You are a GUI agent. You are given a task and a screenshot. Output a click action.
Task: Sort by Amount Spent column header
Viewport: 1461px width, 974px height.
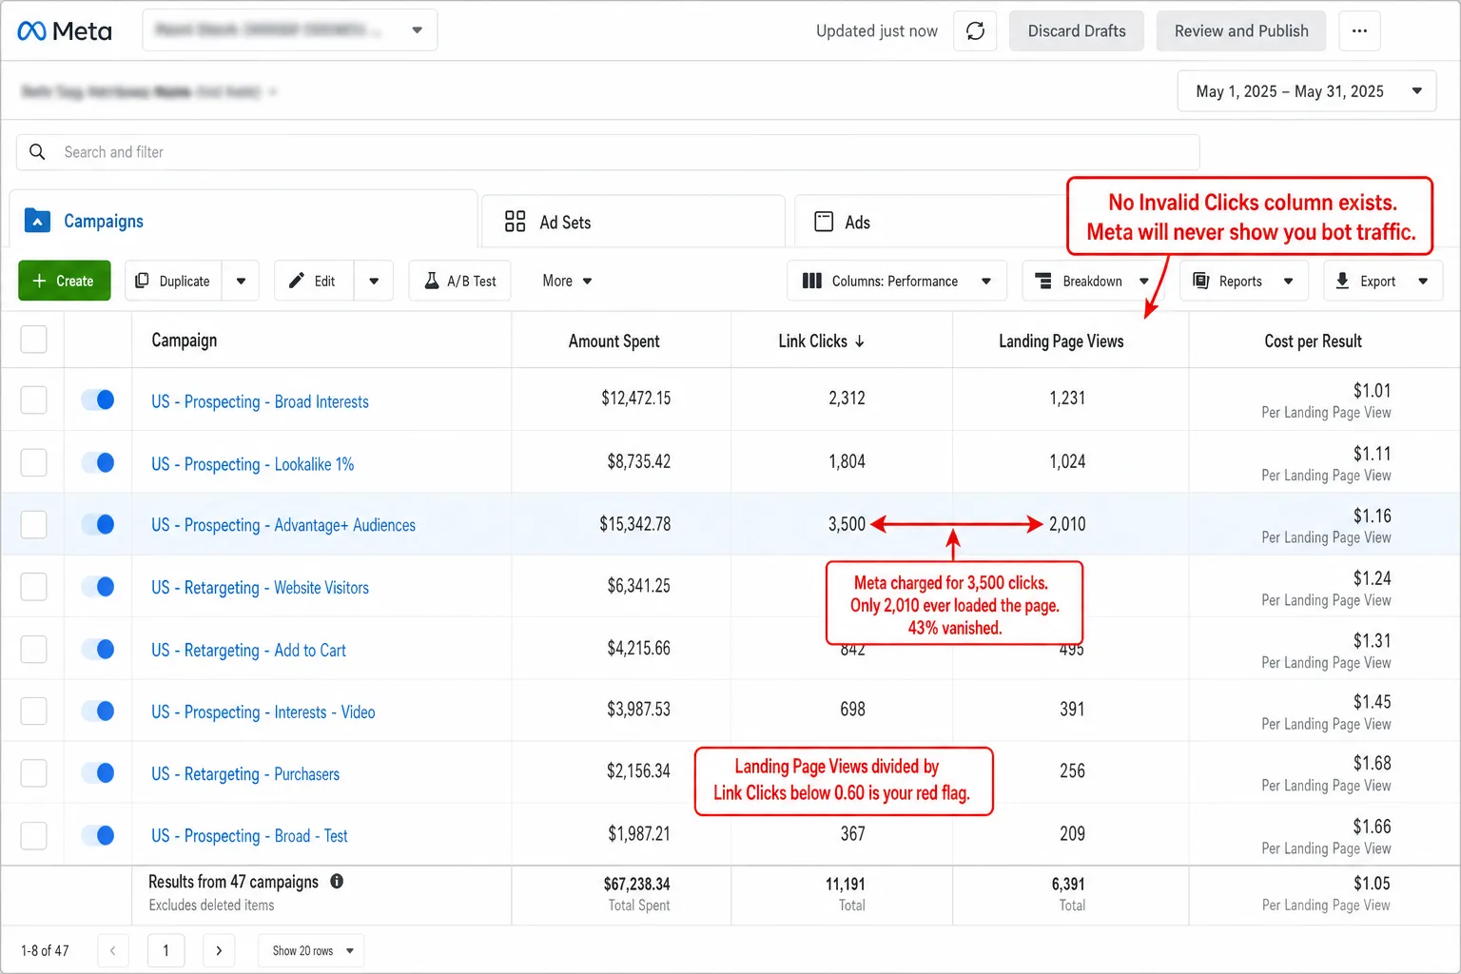(614, 341)
